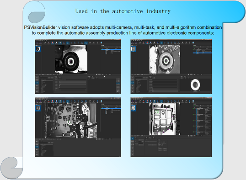246x180 pixels.
Task: Open the dropdown arrow ending the black-bearing parameter form
Action: [86, 90]
